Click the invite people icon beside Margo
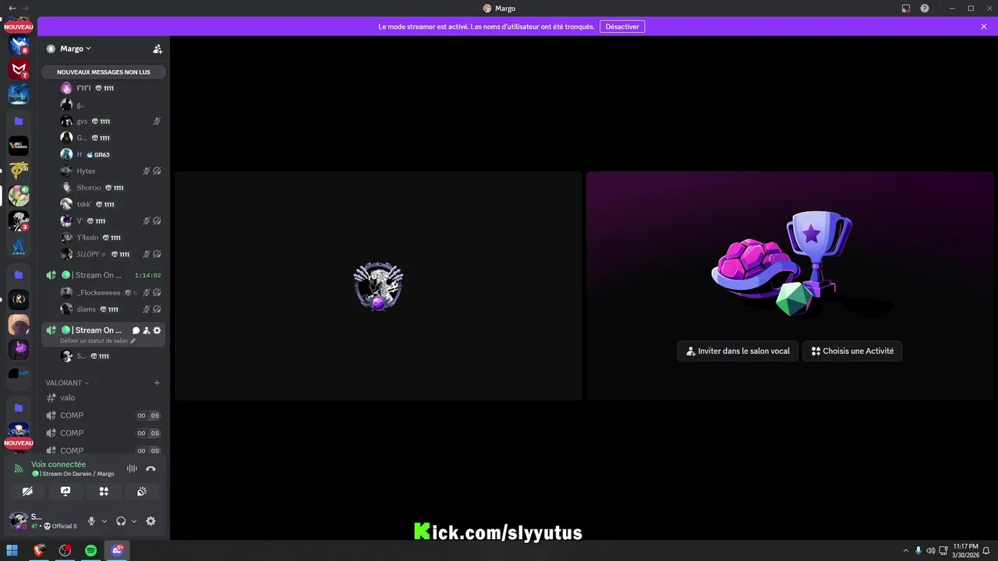The height and width of the screenshot is (561, 998). [157, 48]
